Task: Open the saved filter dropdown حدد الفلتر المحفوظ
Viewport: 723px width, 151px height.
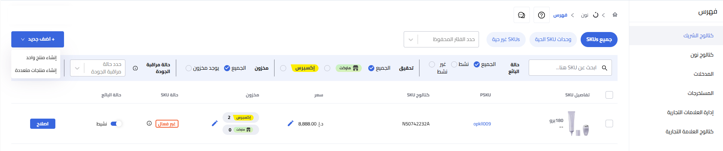Action: pyautogui.click(x=441, y=40)
